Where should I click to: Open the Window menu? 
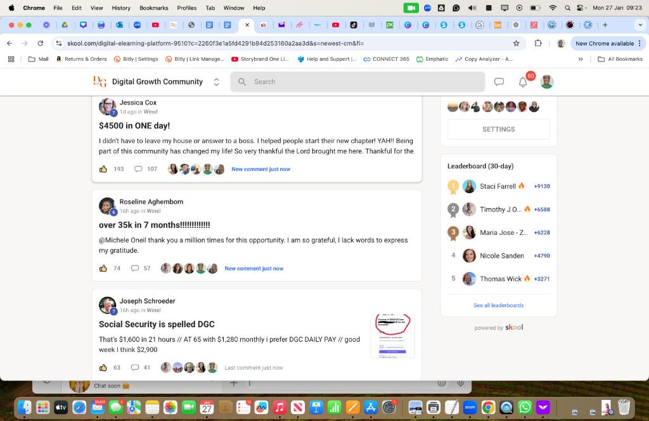(x=234, y=8)
